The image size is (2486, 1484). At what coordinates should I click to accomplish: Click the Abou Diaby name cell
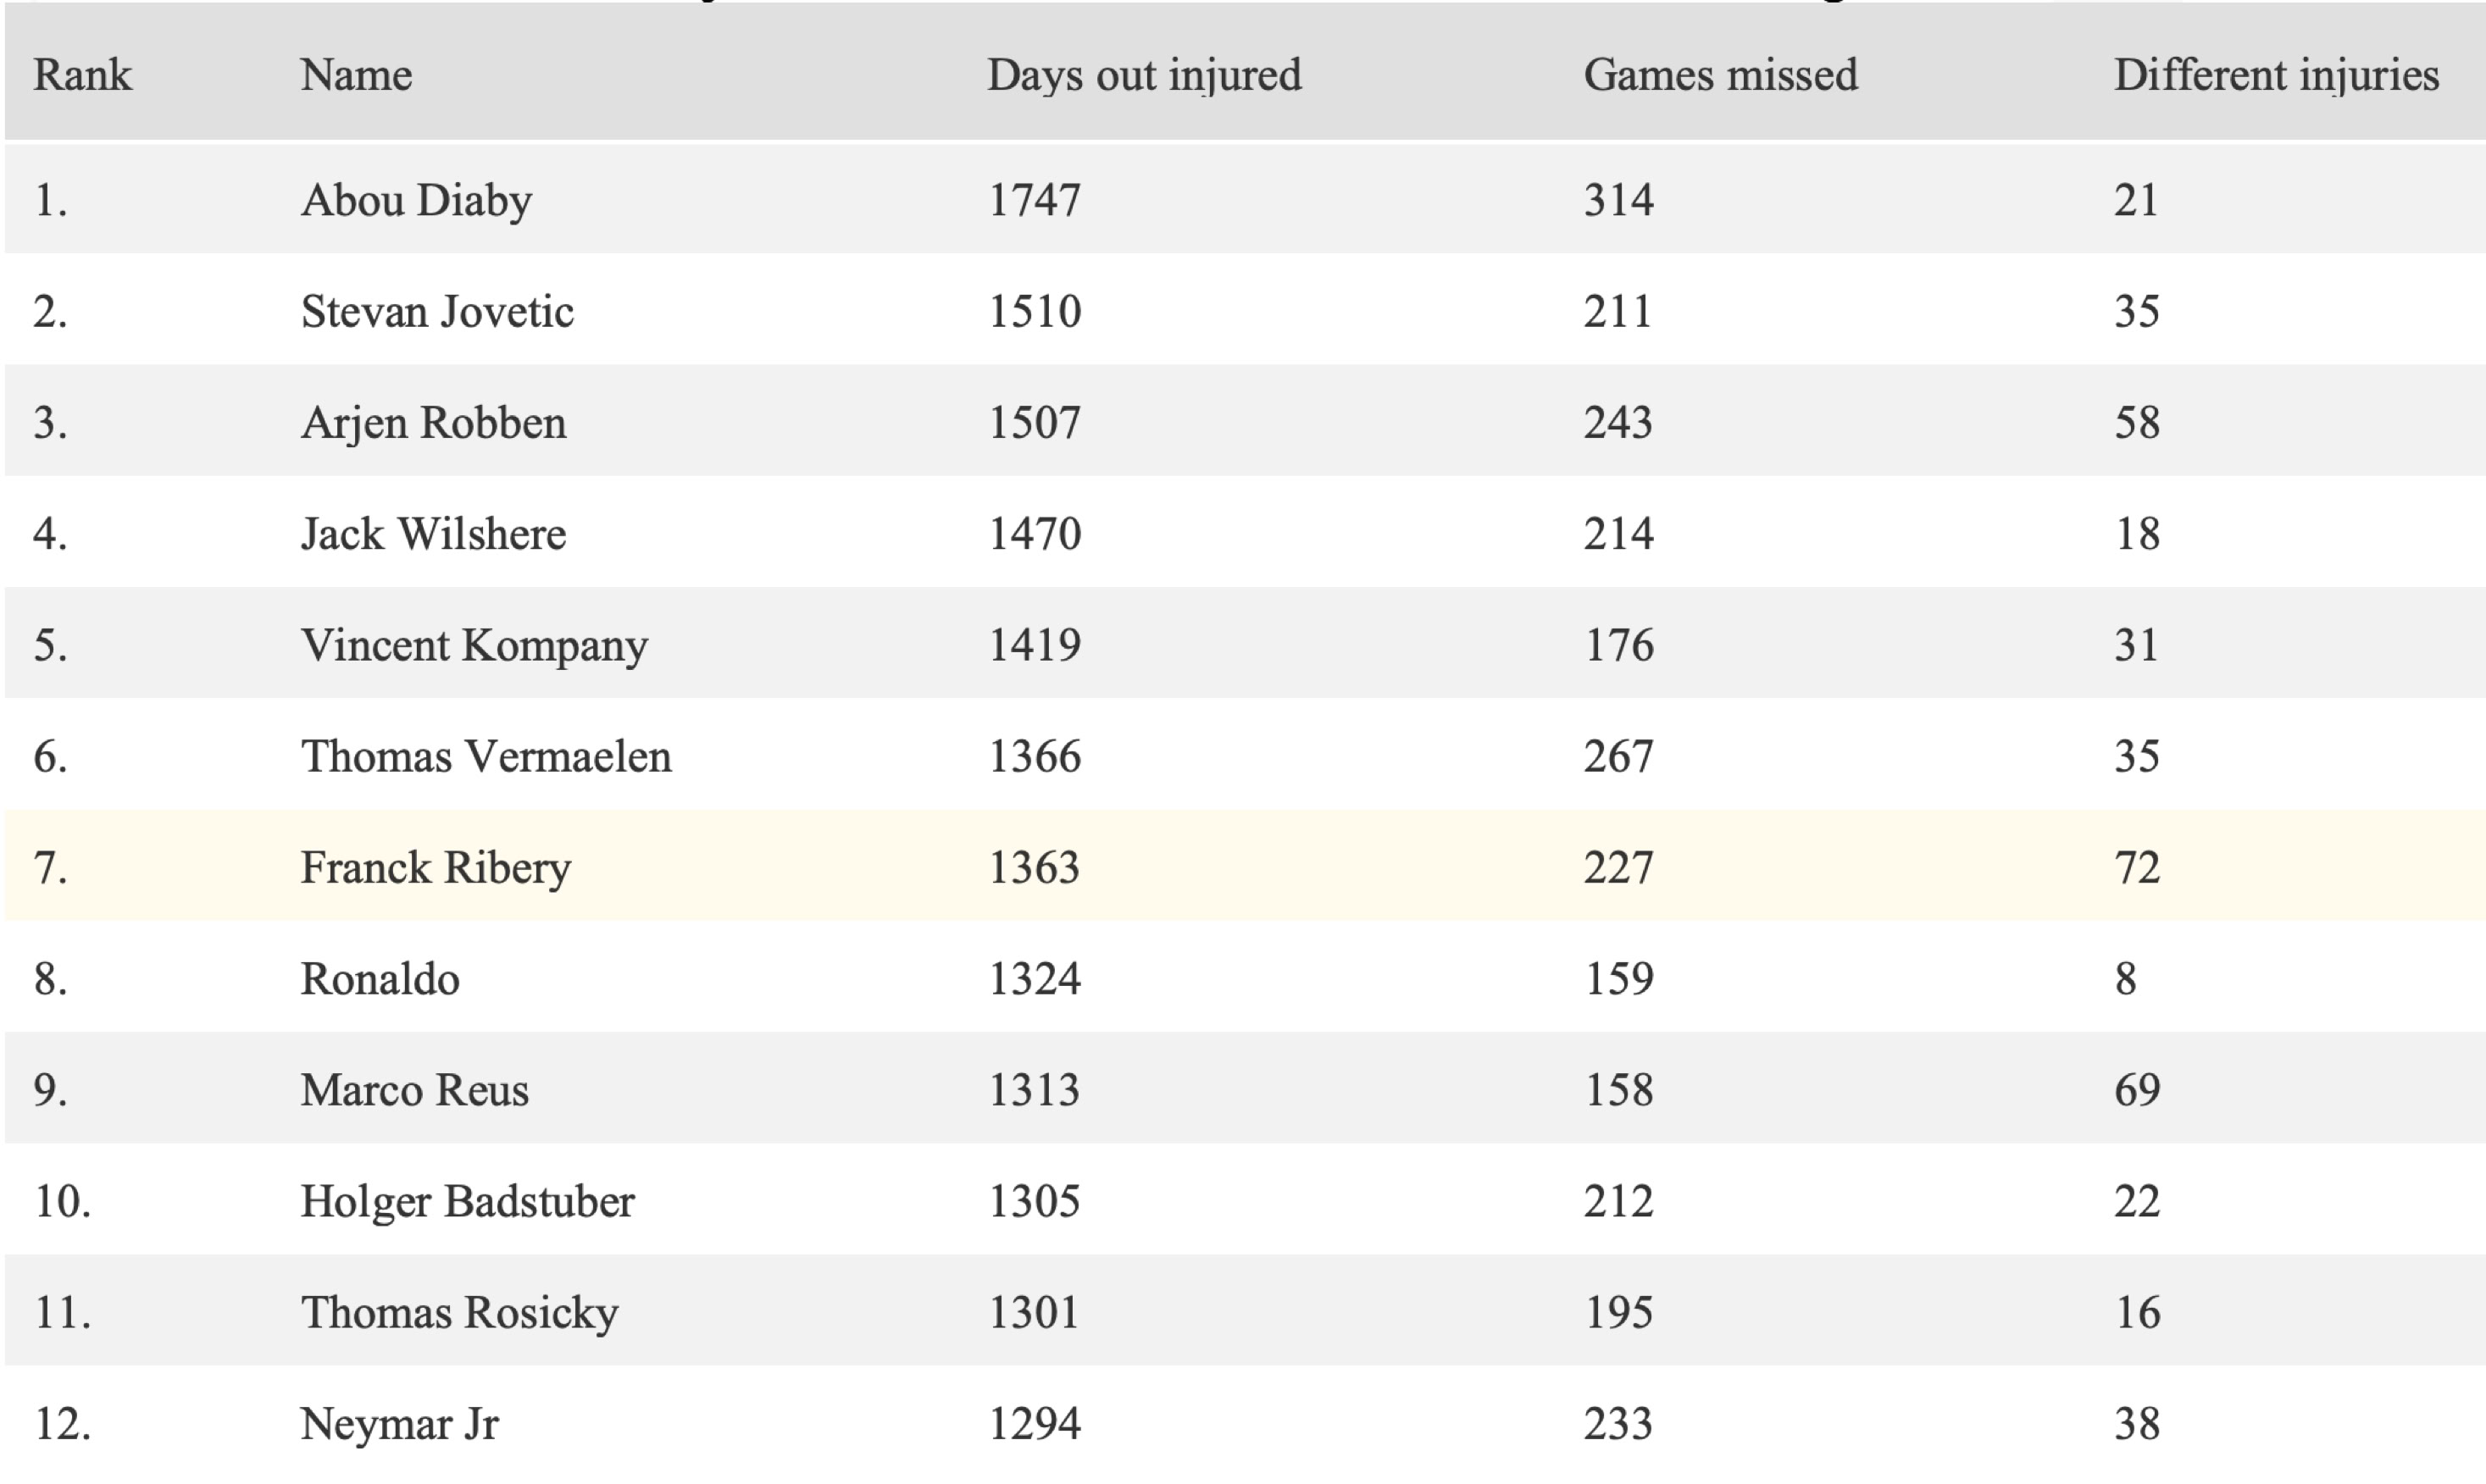click(416, 200)
